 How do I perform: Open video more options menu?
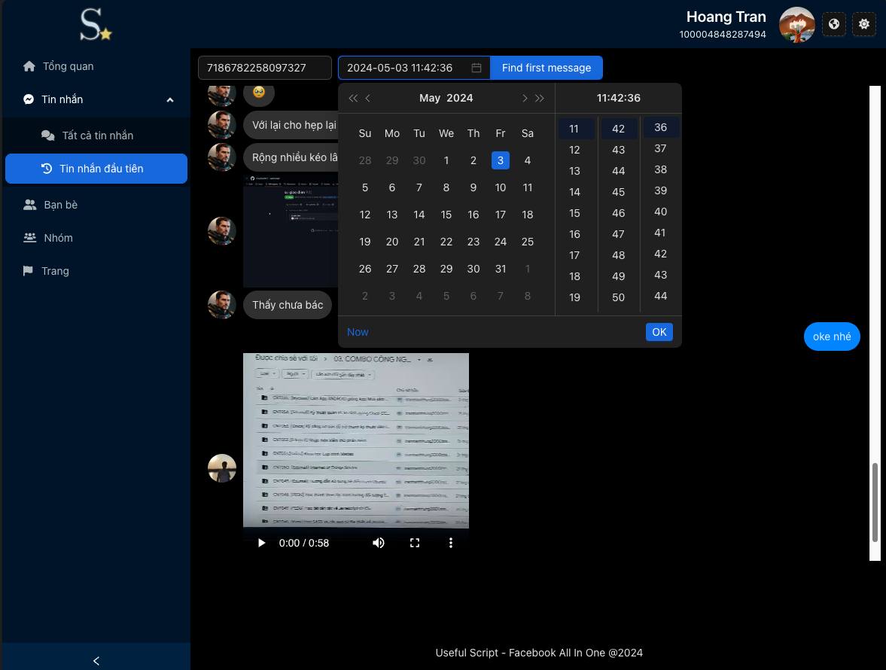450,543
